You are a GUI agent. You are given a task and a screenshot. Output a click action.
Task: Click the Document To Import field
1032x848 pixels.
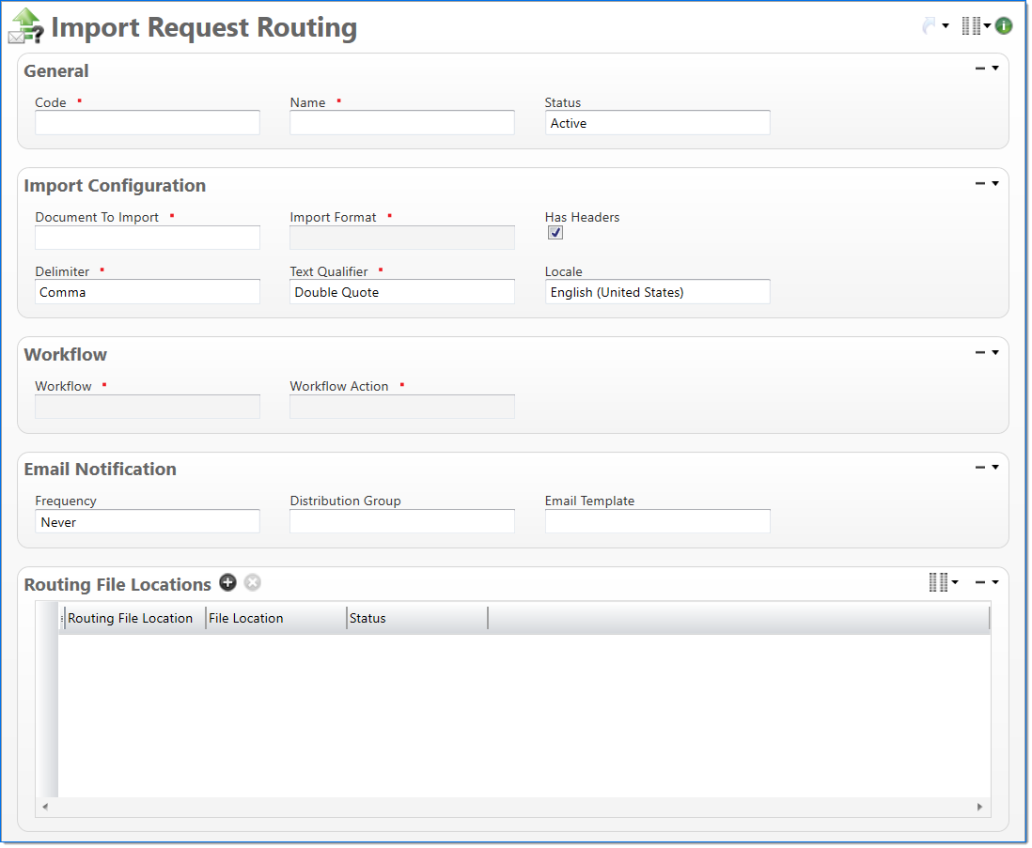[x=148, y=238]
